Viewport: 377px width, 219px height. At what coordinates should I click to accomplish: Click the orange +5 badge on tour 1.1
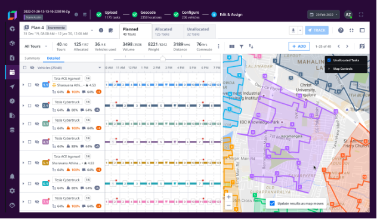tap(98, 92)
